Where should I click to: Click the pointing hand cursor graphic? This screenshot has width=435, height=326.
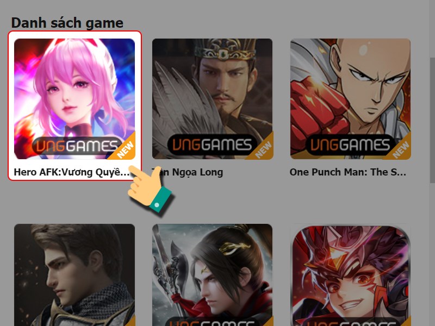[150, 189]
